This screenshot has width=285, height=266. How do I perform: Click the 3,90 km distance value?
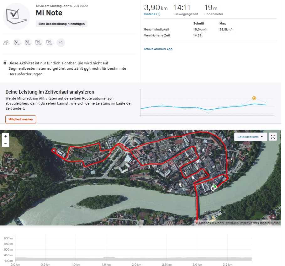coord(156,8)
